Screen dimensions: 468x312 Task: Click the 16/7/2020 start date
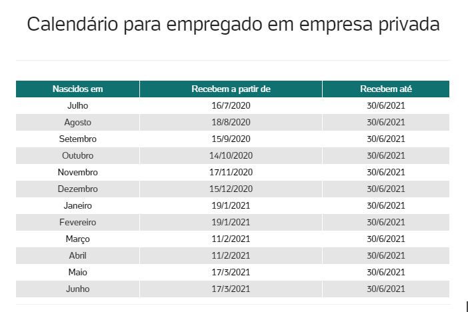(x=231, y=105)
